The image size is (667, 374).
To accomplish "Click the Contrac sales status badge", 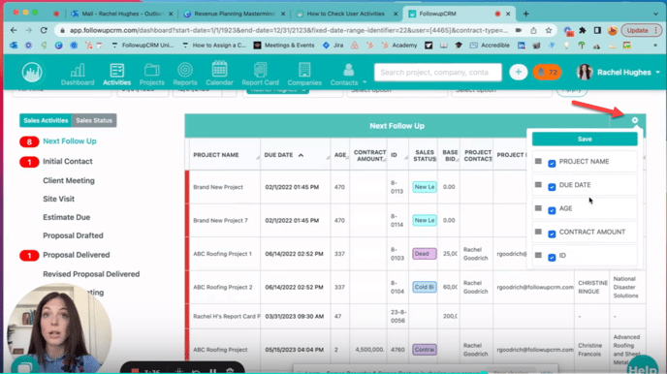I will tap(424, 350).
